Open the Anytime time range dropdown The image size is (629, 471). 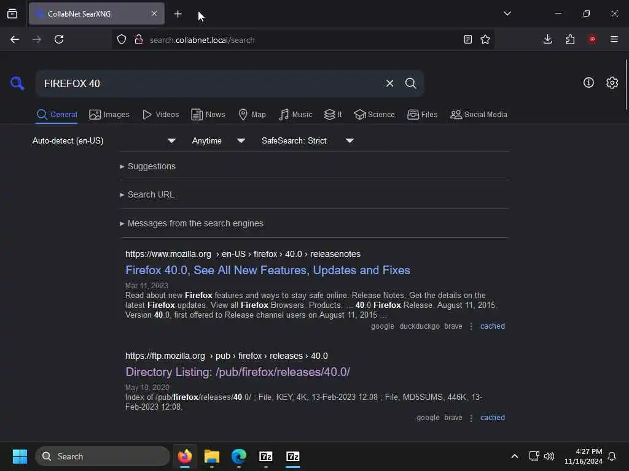(x=218, y=140)
